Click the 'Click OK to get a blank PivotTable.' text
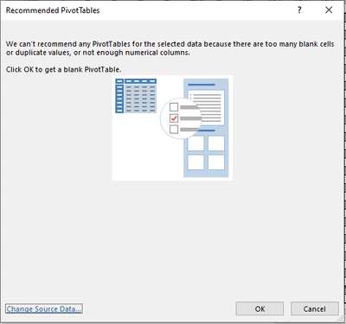 point(63,69)
